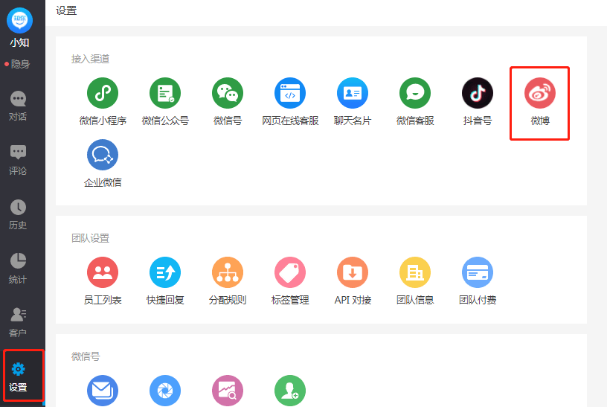The height and width of the screenshot is (407, 607).
Task: Click the camera shutter icon under 微信号
Action: 165,391
